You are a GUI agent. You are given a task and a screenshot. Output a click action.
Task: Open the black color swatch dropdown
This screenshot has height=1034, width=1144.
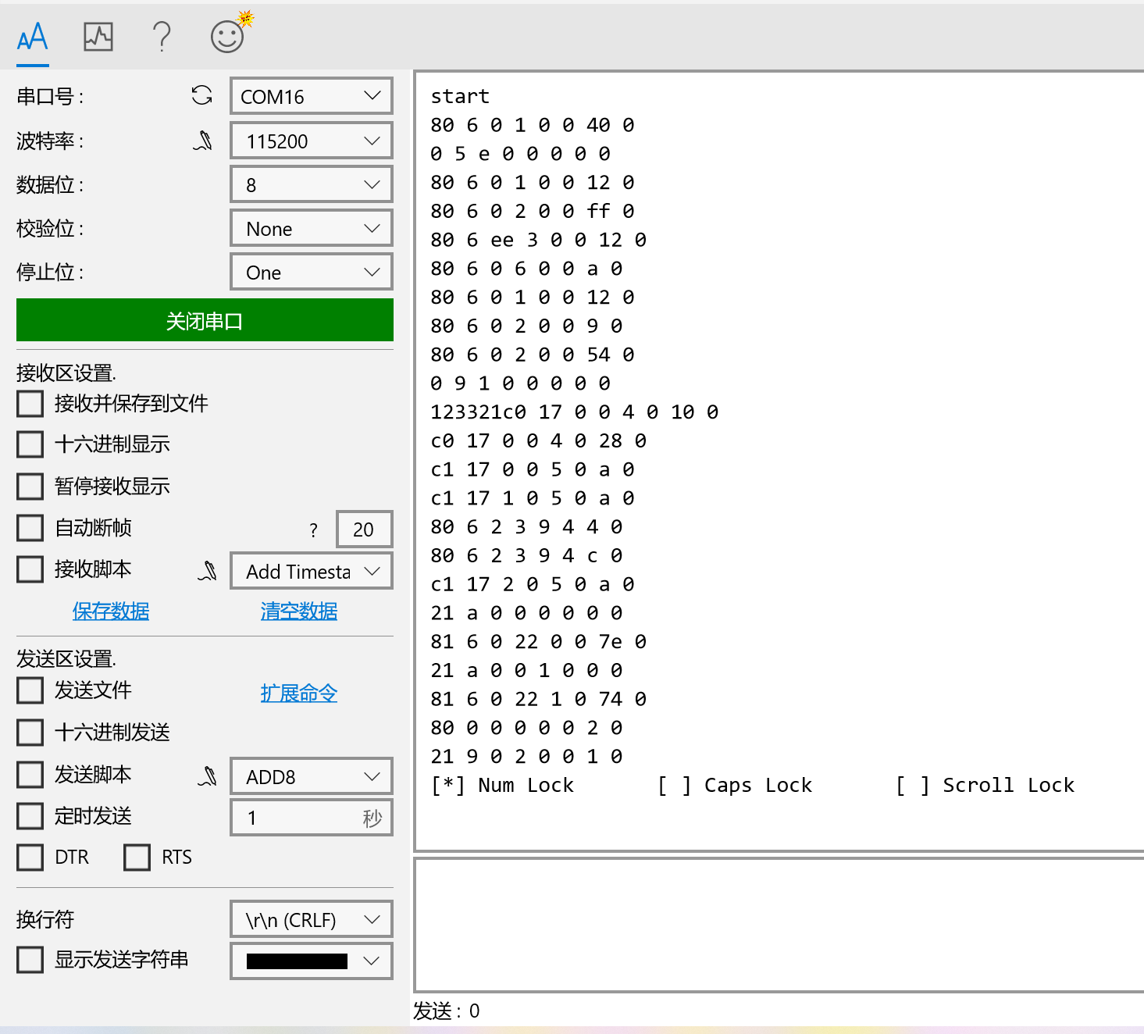coord(311,961)
